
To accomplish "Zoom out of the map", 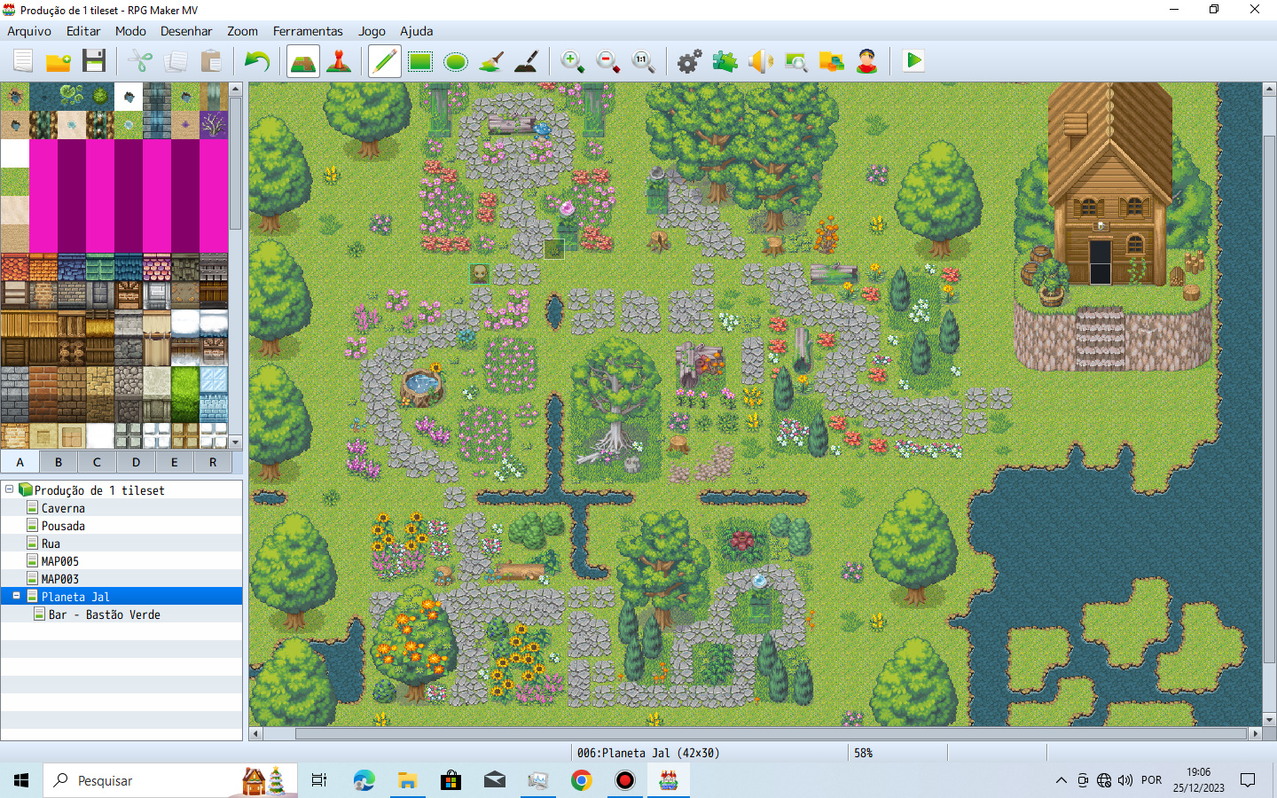I will tap(608, 61).
